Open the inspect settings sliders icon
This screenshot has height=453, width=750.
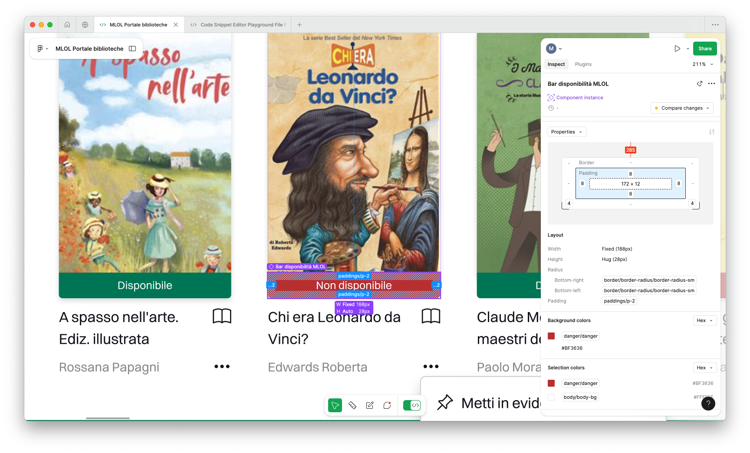[x=711, y=132]
